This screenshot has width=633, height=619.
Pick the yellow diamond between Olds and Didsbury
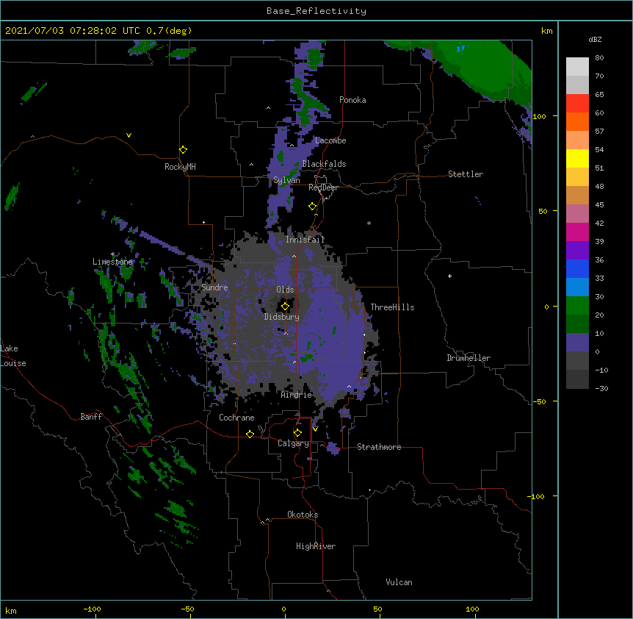point(285,306)
